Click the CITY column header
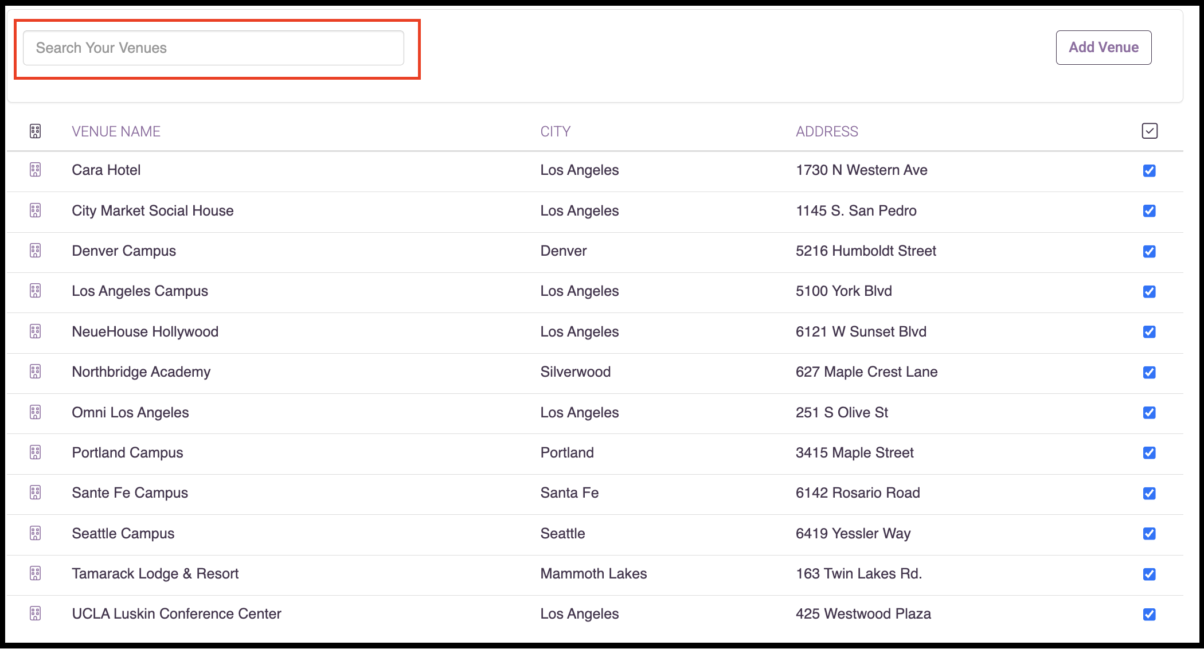Image resolution: width=1204 pixels, height=649 pixels. coord(554,131)
